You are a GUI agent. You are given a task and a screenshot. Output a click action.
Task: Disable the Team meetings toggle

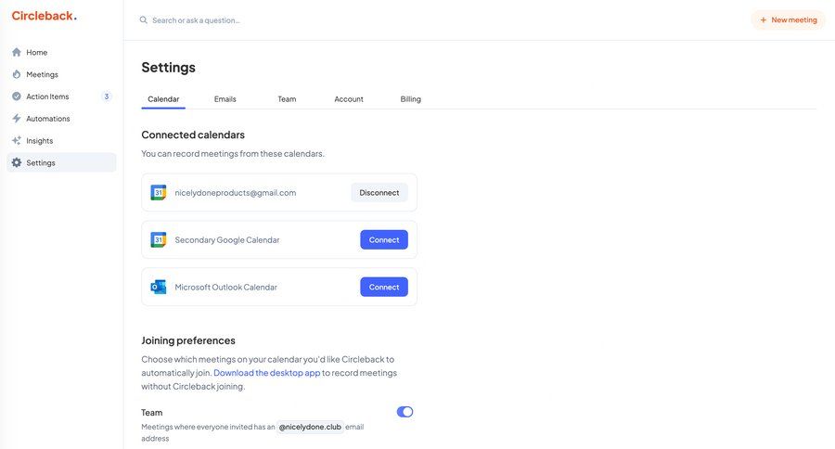[x=405, y=412]
